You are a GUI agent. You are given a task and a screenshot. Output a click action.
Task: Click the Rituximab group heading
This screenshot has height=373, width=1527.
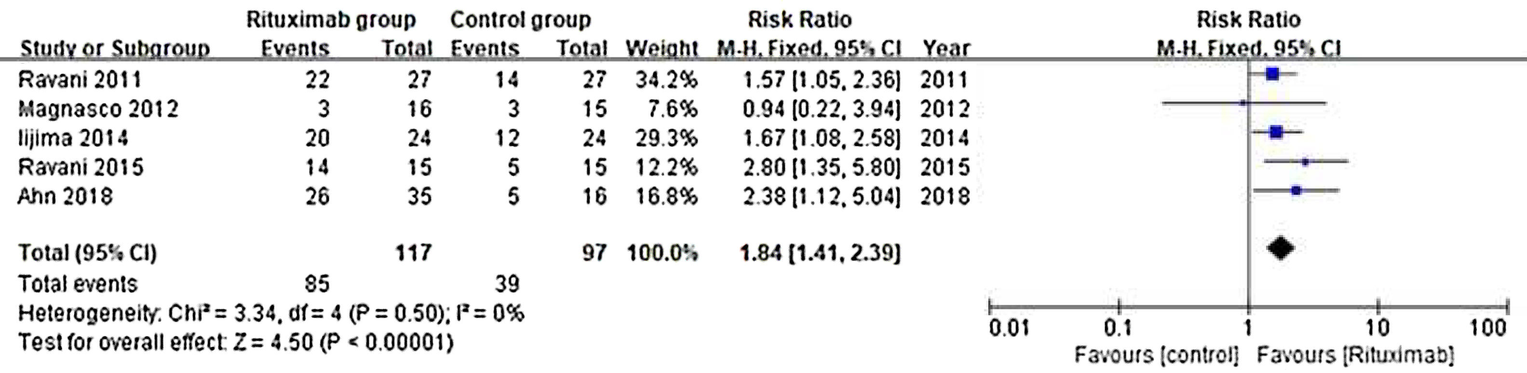(x=331, y=20)
